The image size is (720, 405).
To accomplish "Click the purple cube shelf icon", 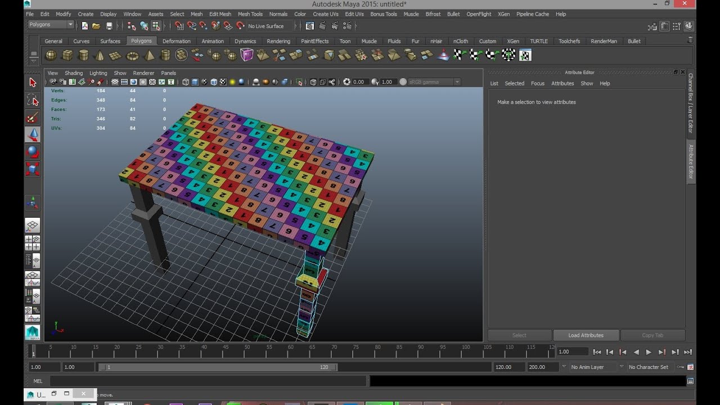I will [247, 55].
